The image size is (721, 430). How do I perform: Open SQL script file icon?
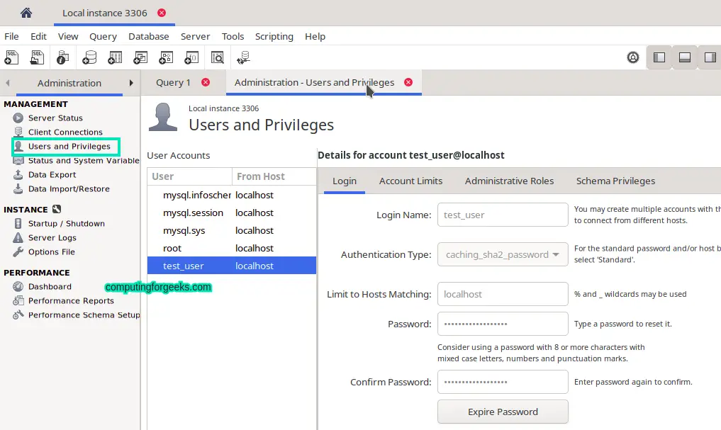(37, 57)
